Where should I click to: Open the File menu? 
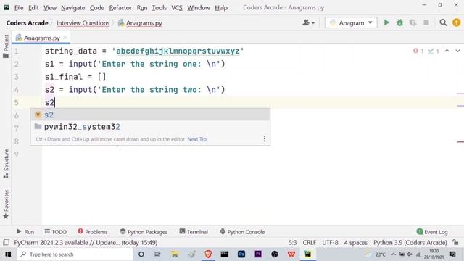click(x=19, y=8)
